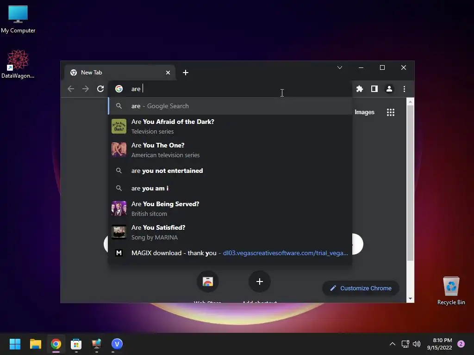The width and height of the screenshot is (474, 355).
Task: Click Are You Afraid of the Dark thumbnail
Action: pos(119,126)
